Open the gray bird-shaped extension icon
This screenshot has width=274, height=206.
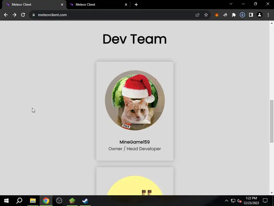(x=225, y=15)
